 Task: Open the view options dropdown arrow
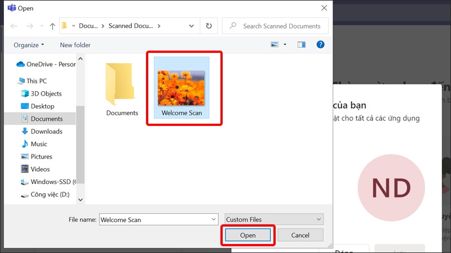[285, 44]
